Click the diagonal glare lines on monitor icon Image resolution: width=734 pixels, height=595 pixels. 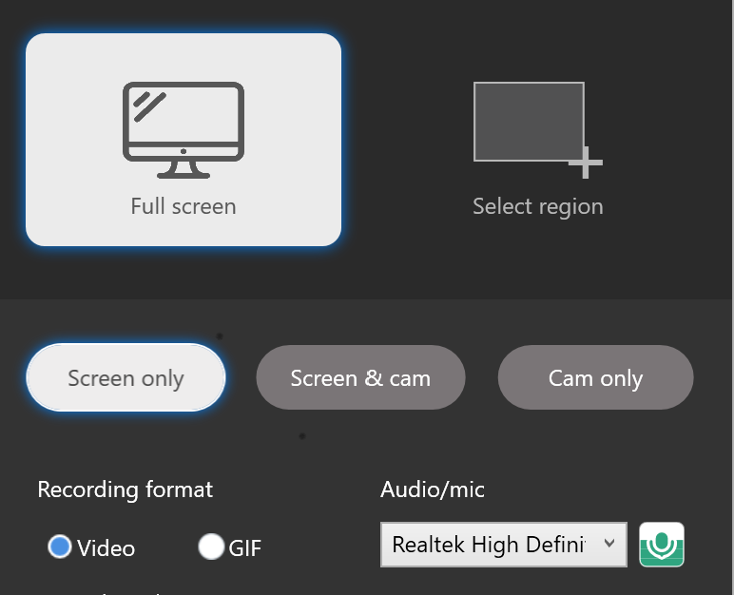tap(149, 106)
